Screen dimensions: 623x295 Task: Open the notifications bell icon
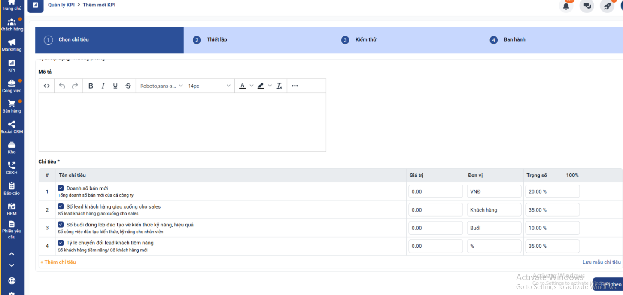pyautogui.click(x=566, y=6)
